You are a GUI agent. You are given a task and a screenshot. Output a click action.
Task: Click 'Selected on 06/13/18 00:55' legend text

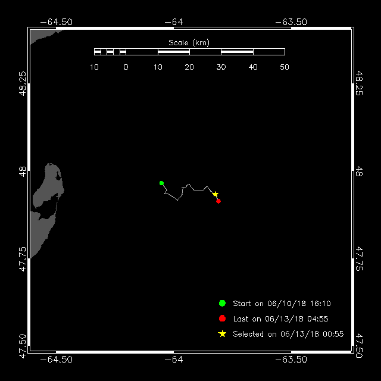pyautogui.click(x=288, y=334)
